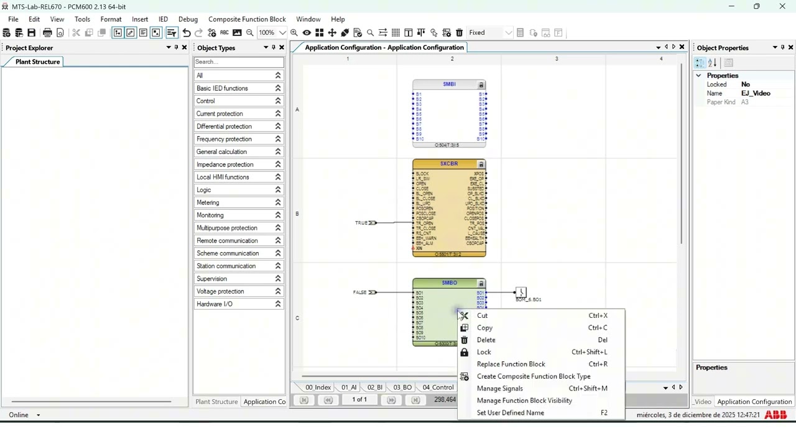Switch to bottom Plant Structure tab
This screenshot has height=447, width=796.
[216, 402]
